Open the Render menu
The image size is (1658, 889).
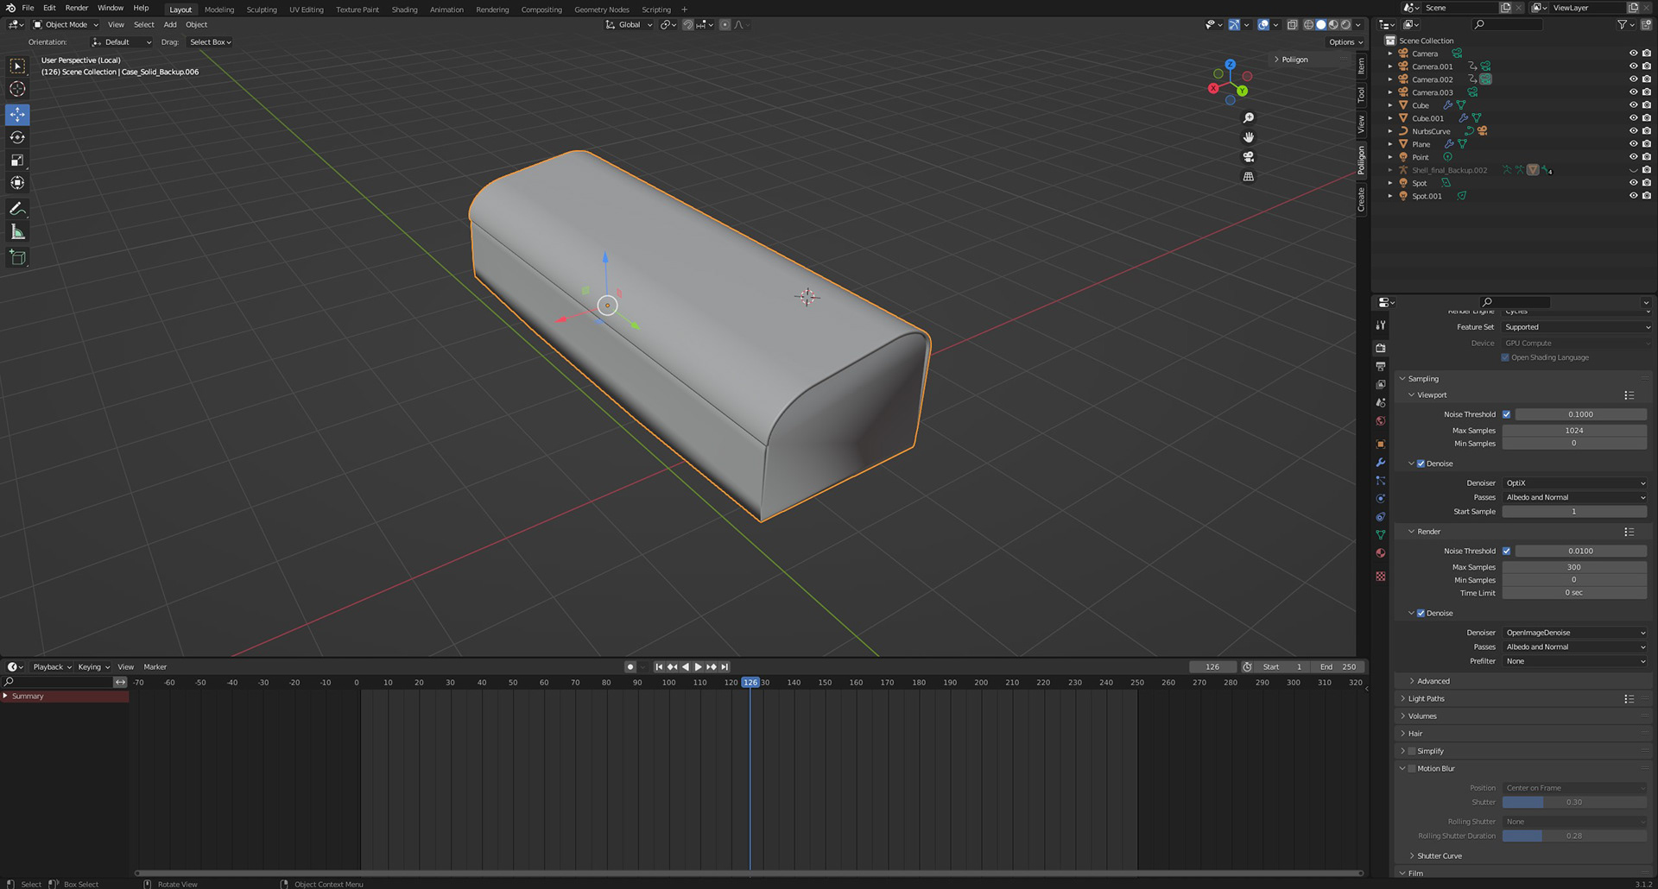(76, 8)
